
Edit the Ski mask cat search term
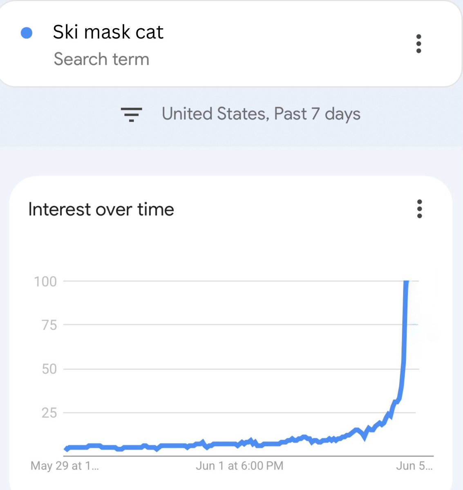click(108, 32)
